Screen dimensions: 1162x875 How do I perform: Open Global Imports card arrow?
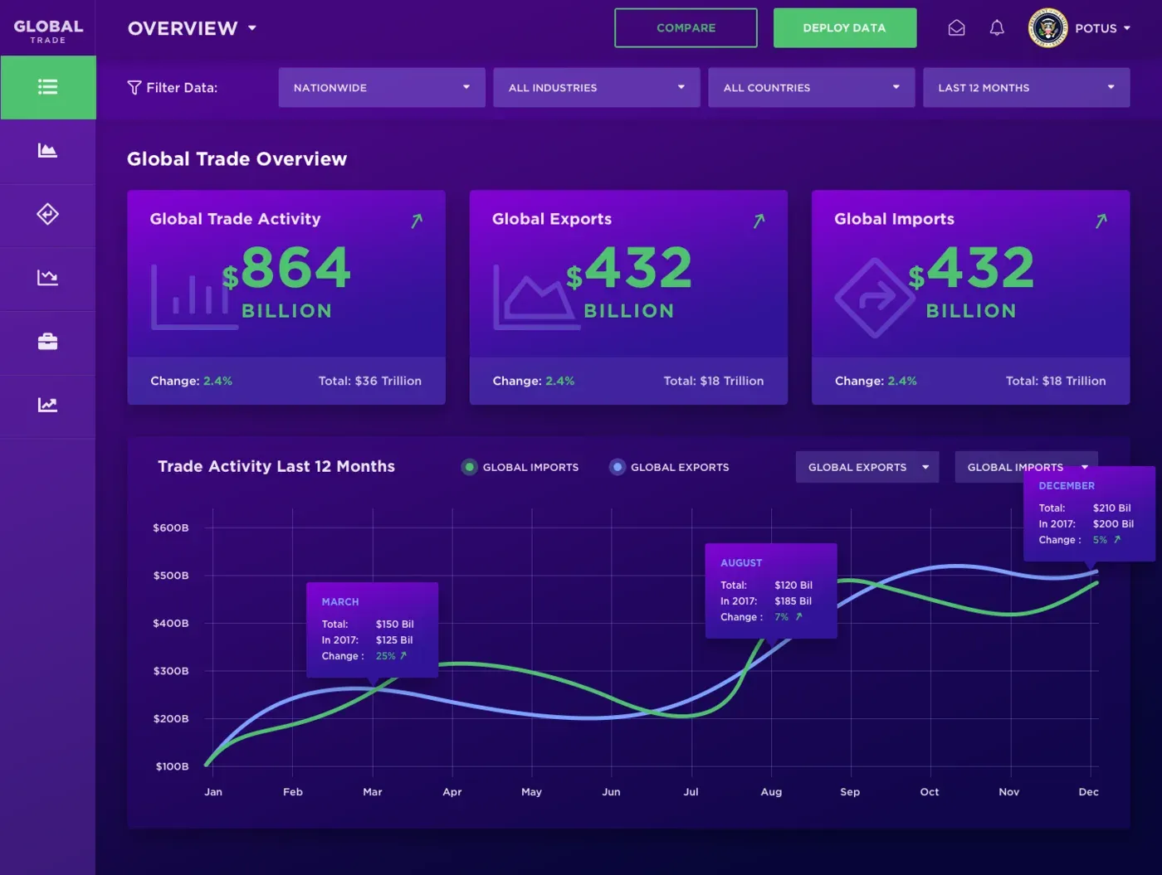point(1101,221)
